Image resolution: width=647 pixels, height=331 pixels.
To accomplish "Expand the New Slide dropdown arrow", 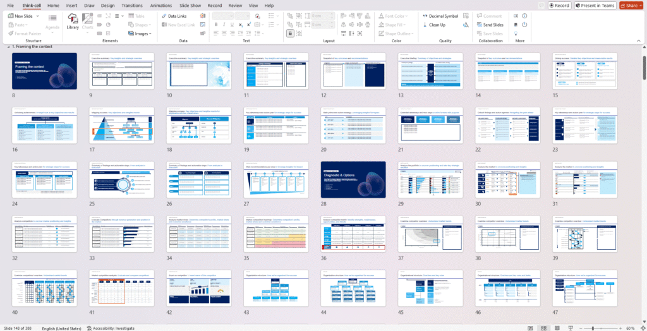I will coord(37,16).
